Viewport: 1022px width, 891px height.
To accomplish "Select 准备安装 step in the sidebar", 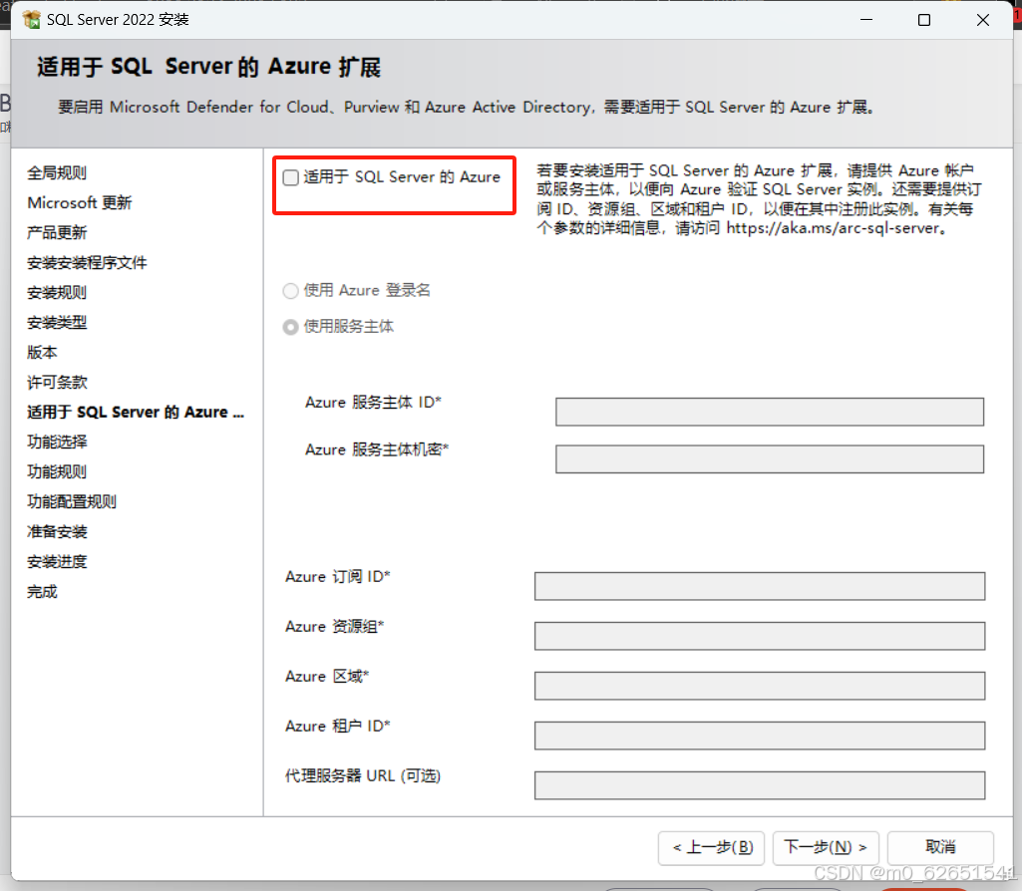I will pyautogui.click(x=57, y=531).
